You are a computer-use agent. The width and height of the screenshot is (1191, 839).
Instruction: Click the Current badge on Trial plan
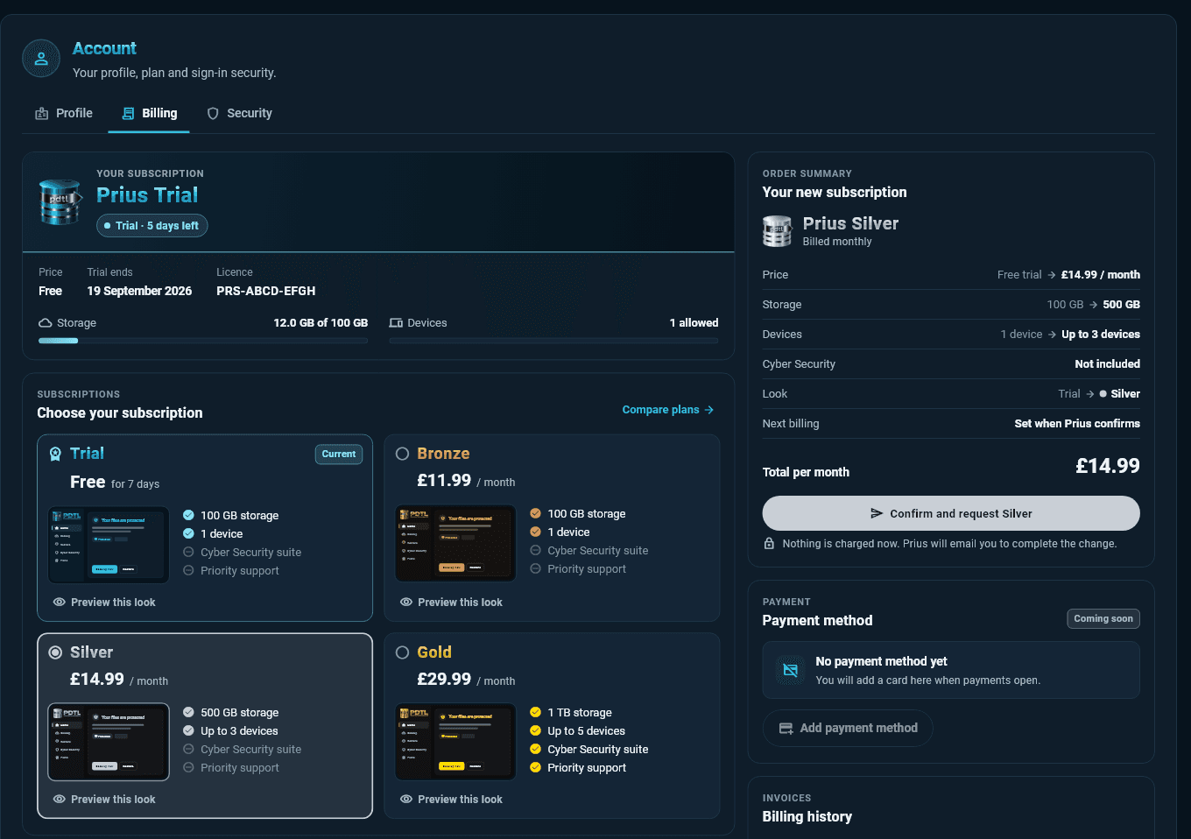coord(339,455)
